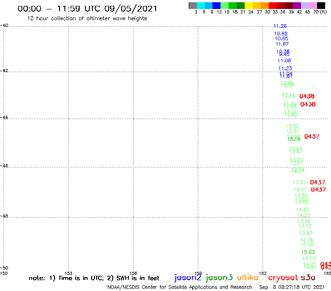Select the wave height value 15.00
This screenshot has width=331, height=291.
pyautogui.click(x=307, y=244)
